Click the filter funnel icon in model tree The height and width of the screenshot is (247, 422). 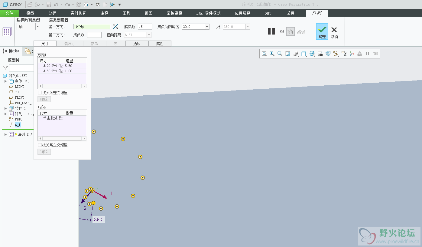[x=5, y=68]
